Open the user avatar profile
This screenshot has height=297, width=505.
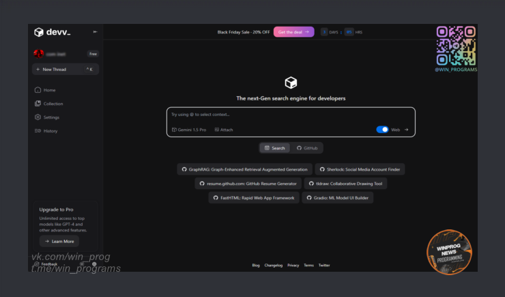point(39,54)
